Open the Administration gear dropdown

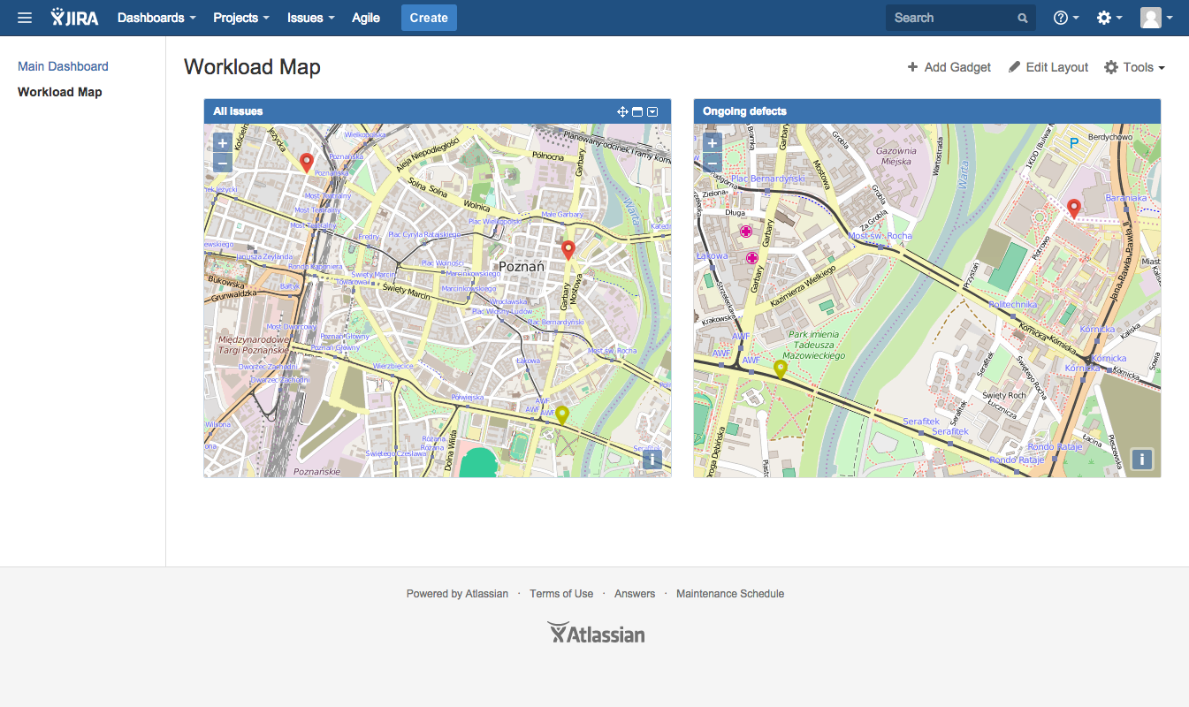[x=1109, y=18]
